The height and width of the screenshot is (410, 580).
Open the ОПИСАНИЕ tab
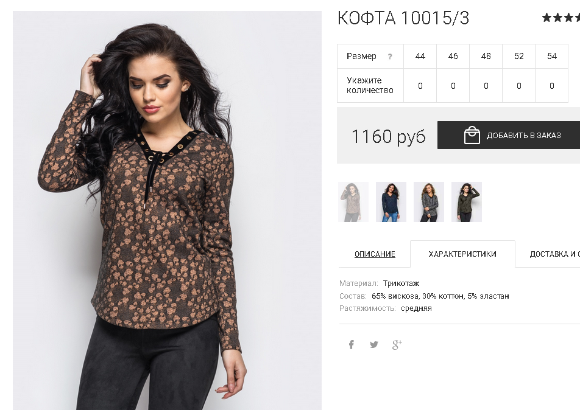[375, 254]
